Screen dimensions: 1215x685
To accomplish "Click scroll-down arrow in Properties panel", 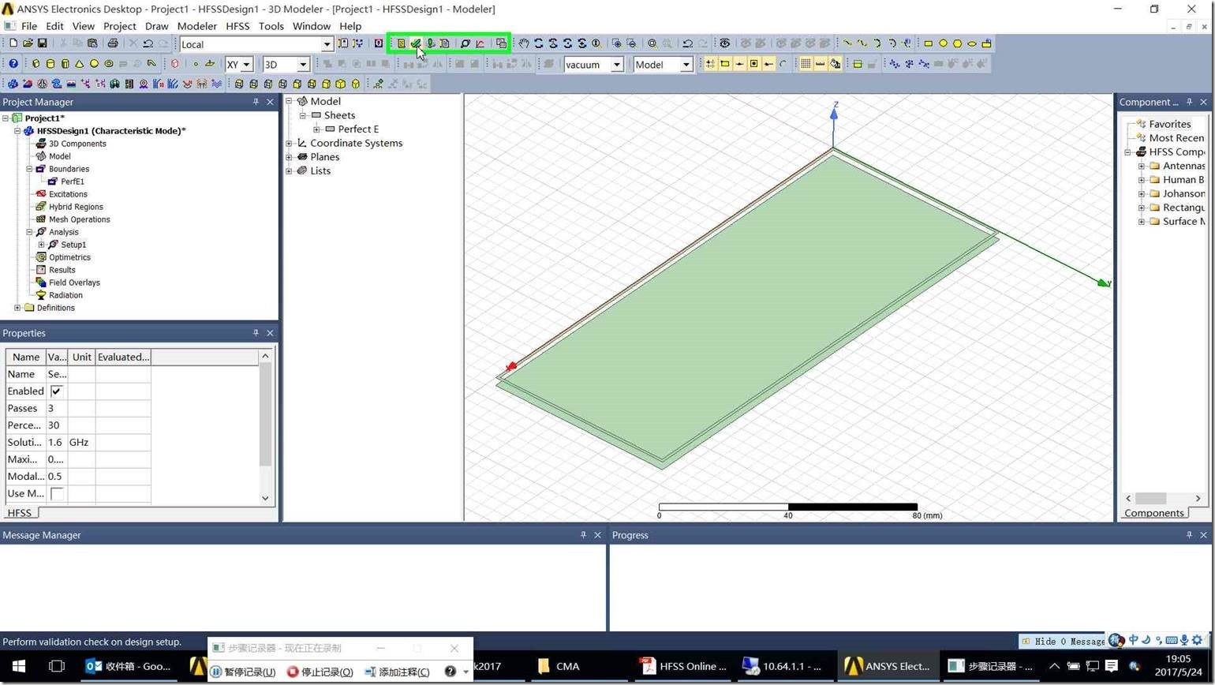I will click(x=265, y=498).
